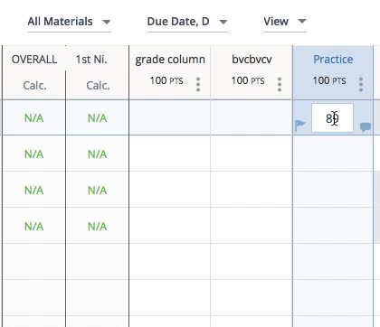Viewport: 380px width, 327px height.
Task: Click the 1st Ni. column header
Action: tap(91, 60)
